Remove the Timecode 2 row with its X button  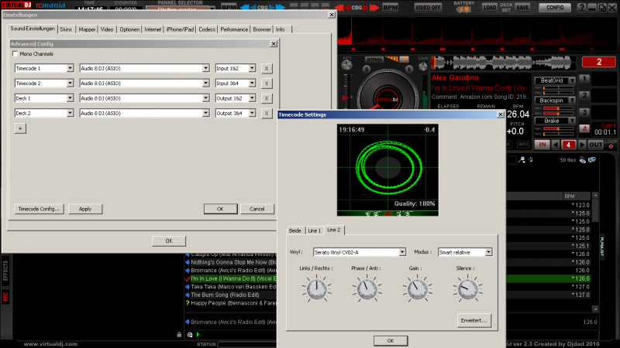(267, 84)
